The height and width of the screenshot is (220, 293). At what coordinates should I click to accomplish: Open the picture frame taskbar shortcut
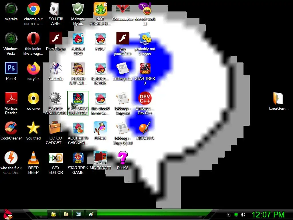(x=78, y=214)
